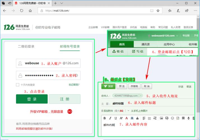Add this page to favorites star

pyautogui.click(x=158, y=11)
